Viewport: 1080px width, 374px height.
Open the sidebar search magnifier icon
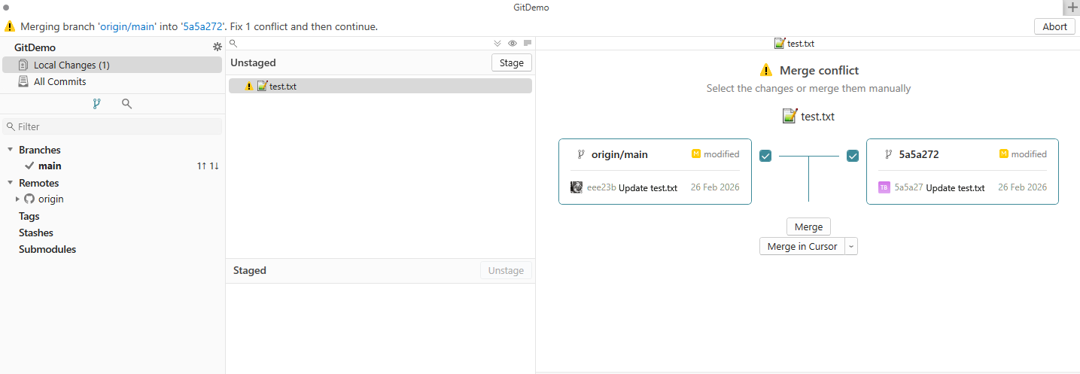pyautogui.click(x=126, y=104)
